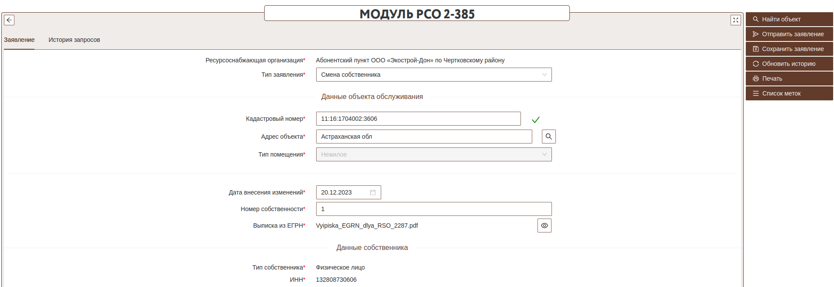Select the Заявление tab
Viewport: 834px width, 287px height.
point(19,40)
